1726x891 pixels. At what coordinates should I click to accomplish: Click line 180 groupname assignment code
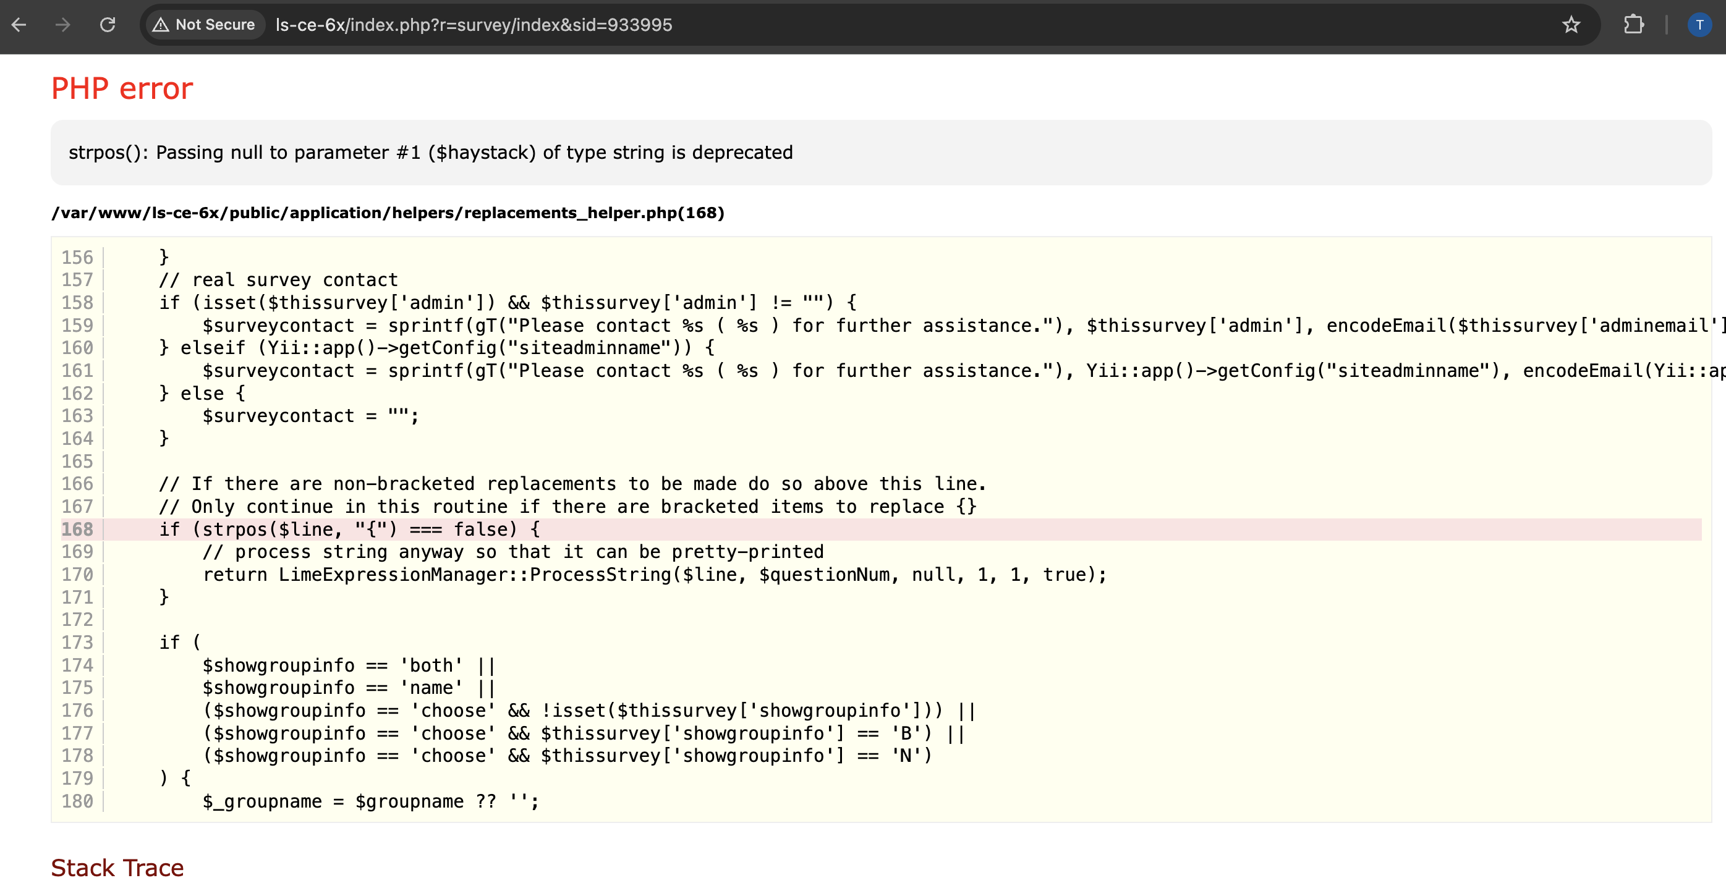[370, 801]
